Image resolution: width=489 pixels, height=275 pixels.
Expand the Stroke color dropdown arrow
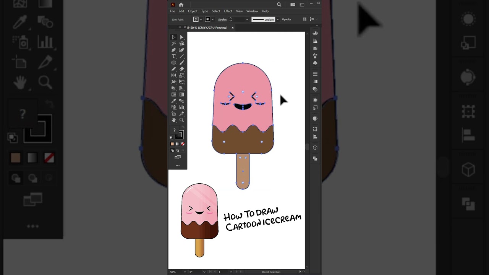click(x=212, y=19)
